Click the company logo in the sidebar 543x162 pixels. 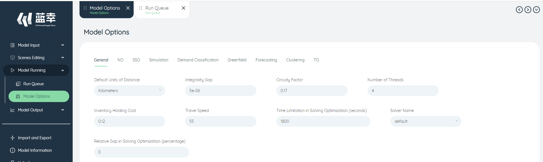pos(36,19)
